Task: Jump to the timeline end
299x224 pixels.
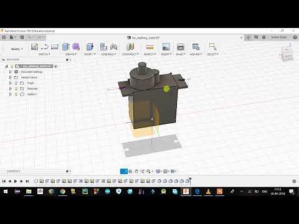Action: pos(27,181)
